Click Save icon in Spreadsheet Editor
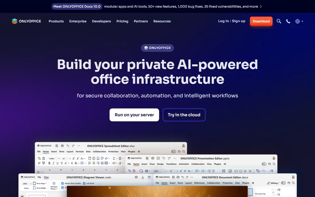 [x=57, y=146]
